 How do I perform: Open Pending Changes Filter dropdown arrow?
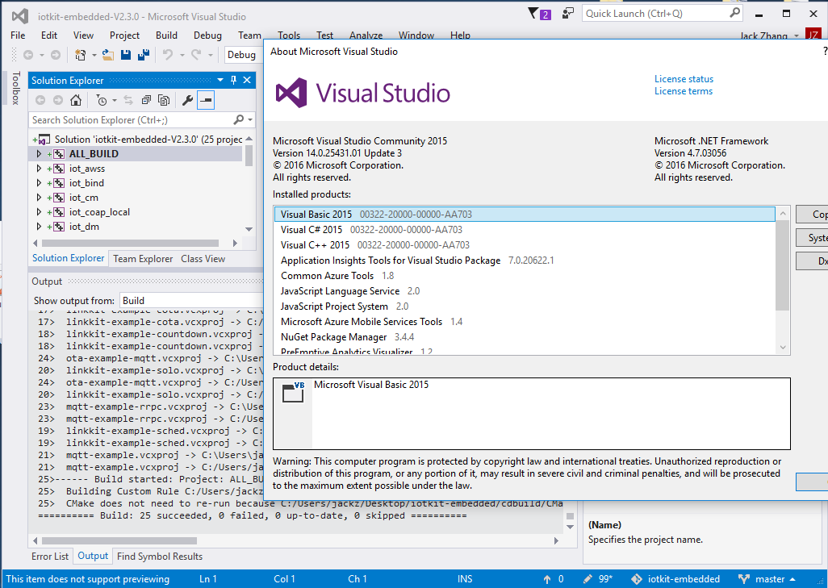(114, 100)
